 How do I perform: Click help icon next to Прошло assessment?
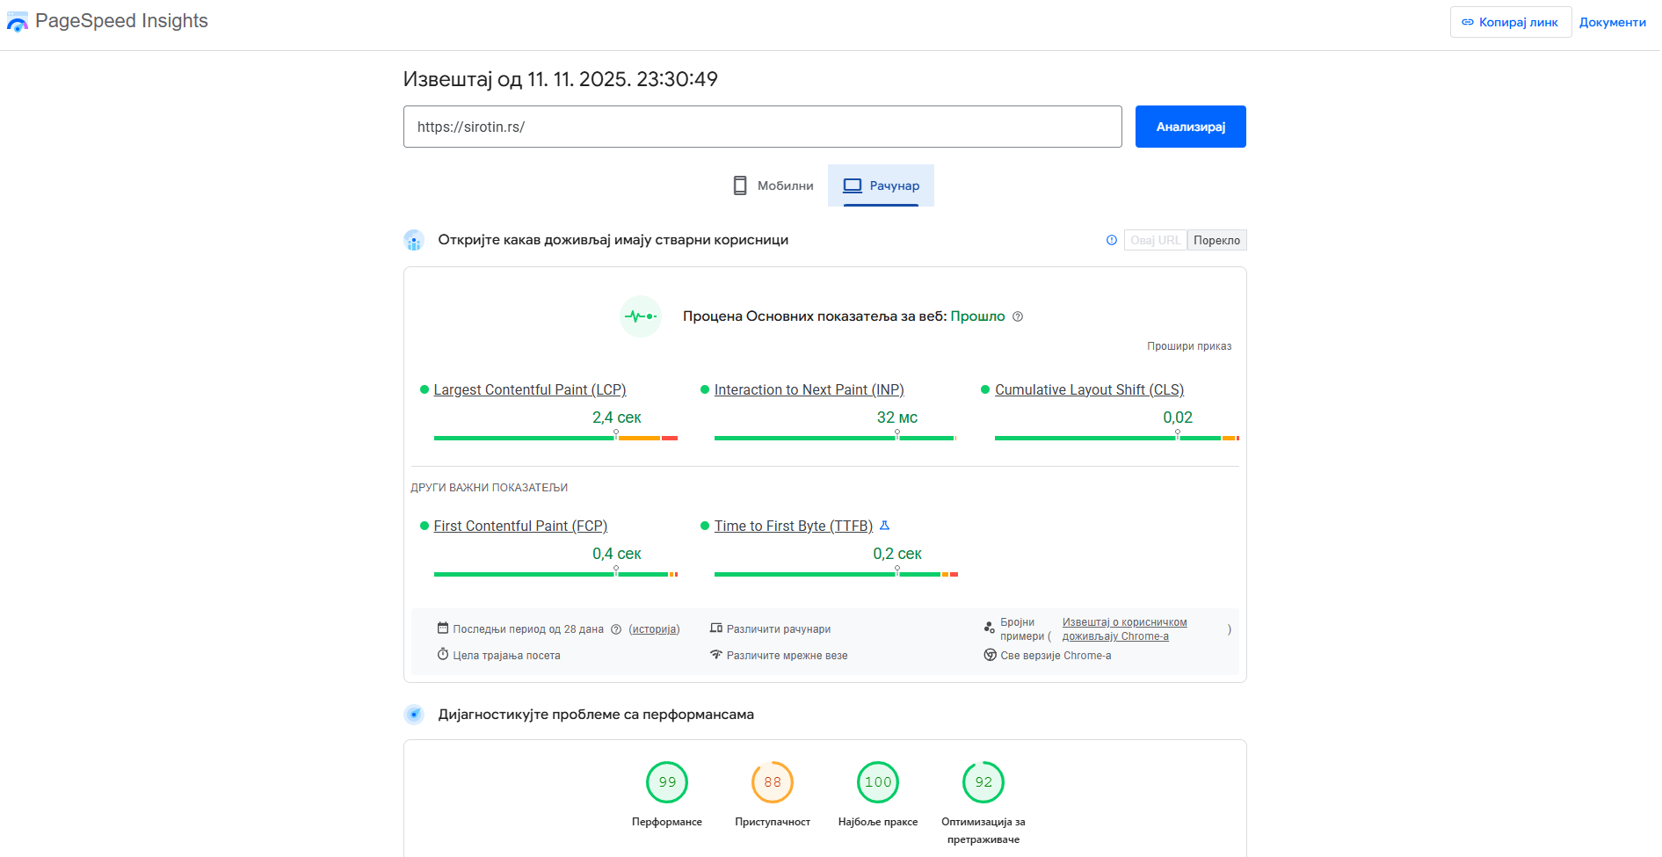pos(1018,316)
